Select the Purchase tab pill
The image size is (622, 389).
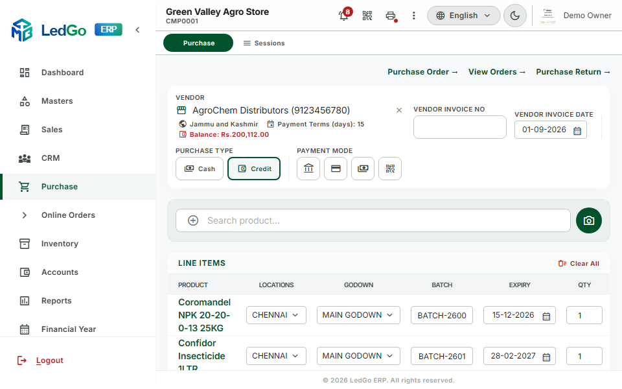(198, 43)
